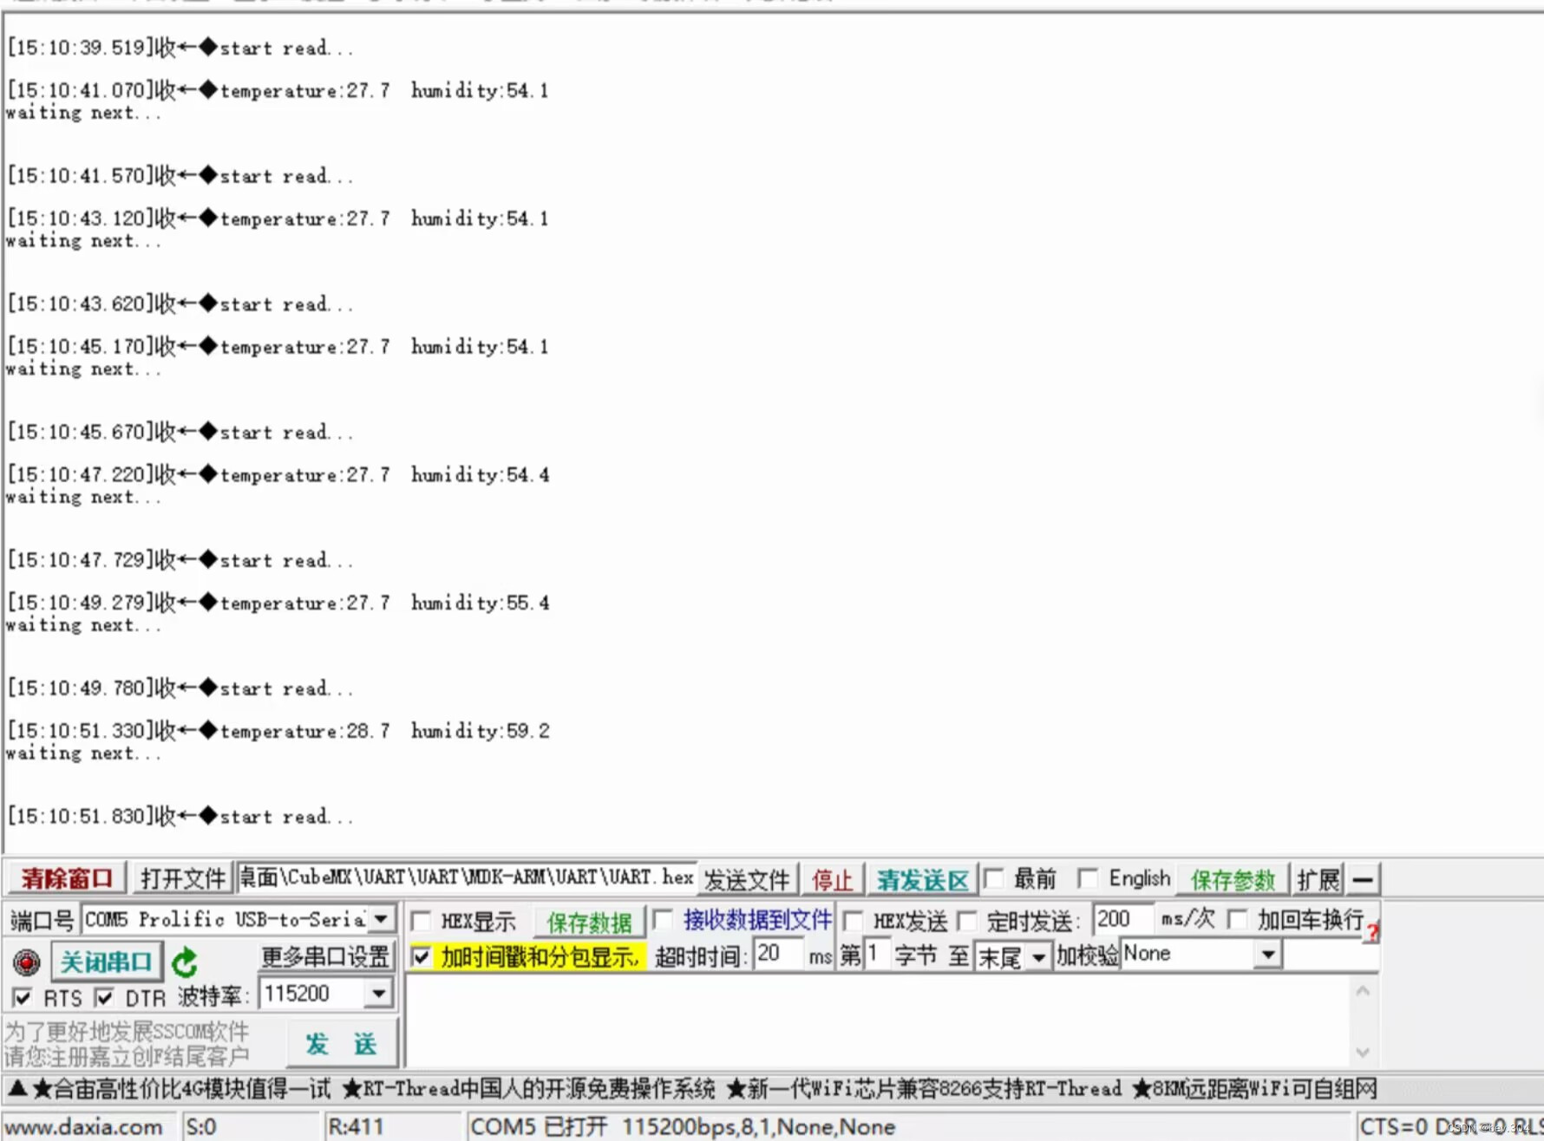Click the 15:10:41.070 temperature line
Image resolution: width=1544 pixels, height=1141 pixels.
click(x=278, y=90)
